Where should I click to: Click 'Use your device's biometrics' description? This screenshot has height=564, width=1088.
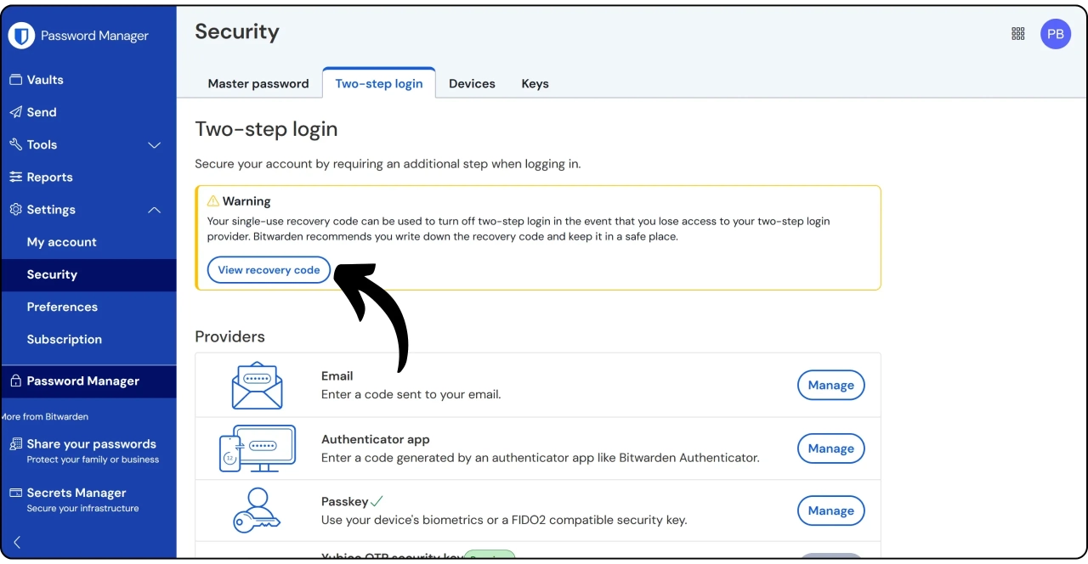[x=503, y=519]
